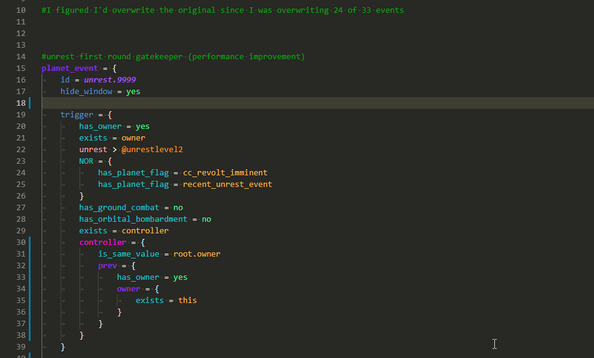Click has_planet_flag on line 24
The width and height of the screenshot is (594, 358).
133,173
